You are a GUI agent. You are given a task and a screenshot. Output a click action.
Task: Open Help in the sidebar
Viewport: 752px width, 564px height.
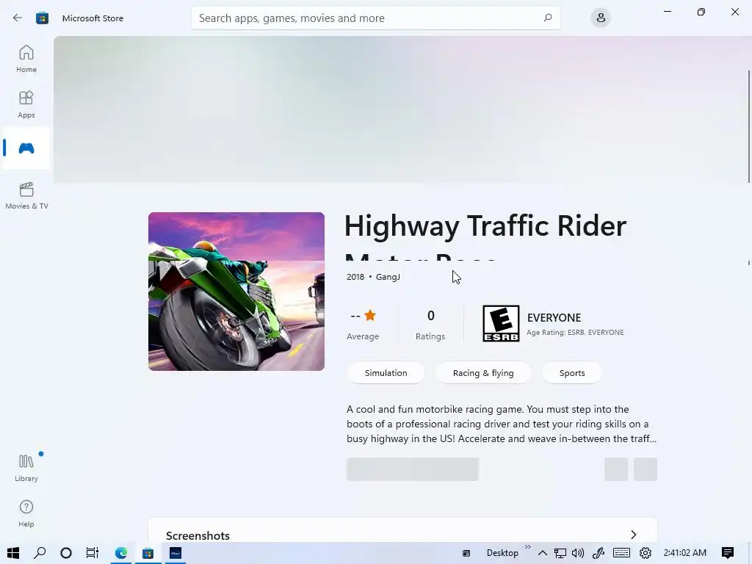26,513
